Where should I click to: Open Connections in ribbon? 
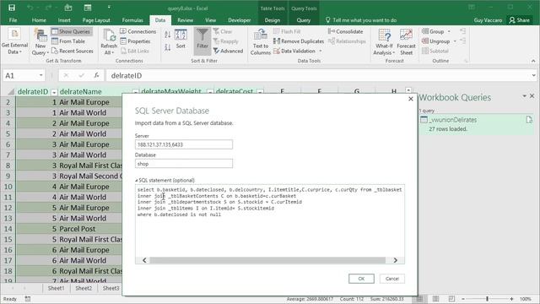(x=138, y=31)
